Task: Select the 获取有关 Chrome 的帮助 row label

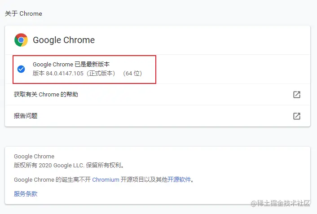Action: click(46, 95)
